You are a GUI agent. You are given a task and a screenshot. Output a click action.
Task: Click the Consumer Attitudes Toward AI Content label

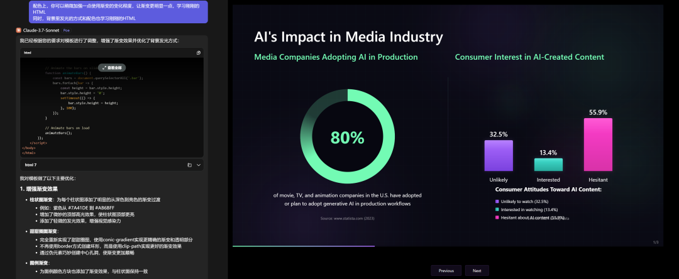pyautogui.click(x=548, y=190)
